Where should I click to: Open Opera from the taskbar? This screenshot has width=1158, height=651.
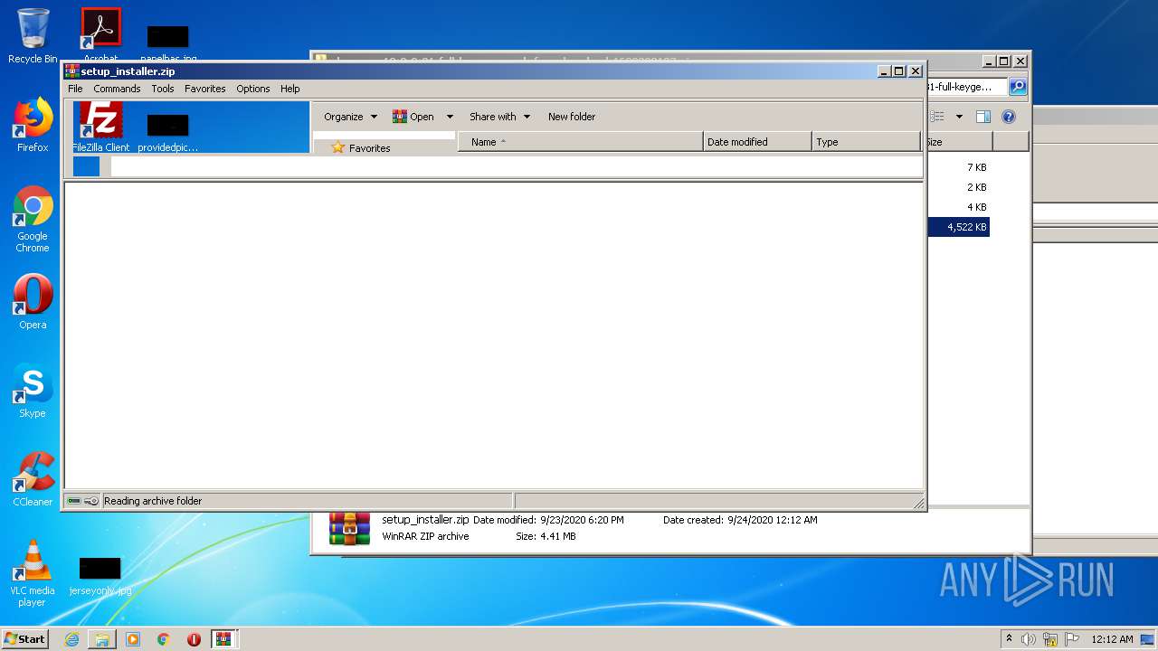[194, 639]
